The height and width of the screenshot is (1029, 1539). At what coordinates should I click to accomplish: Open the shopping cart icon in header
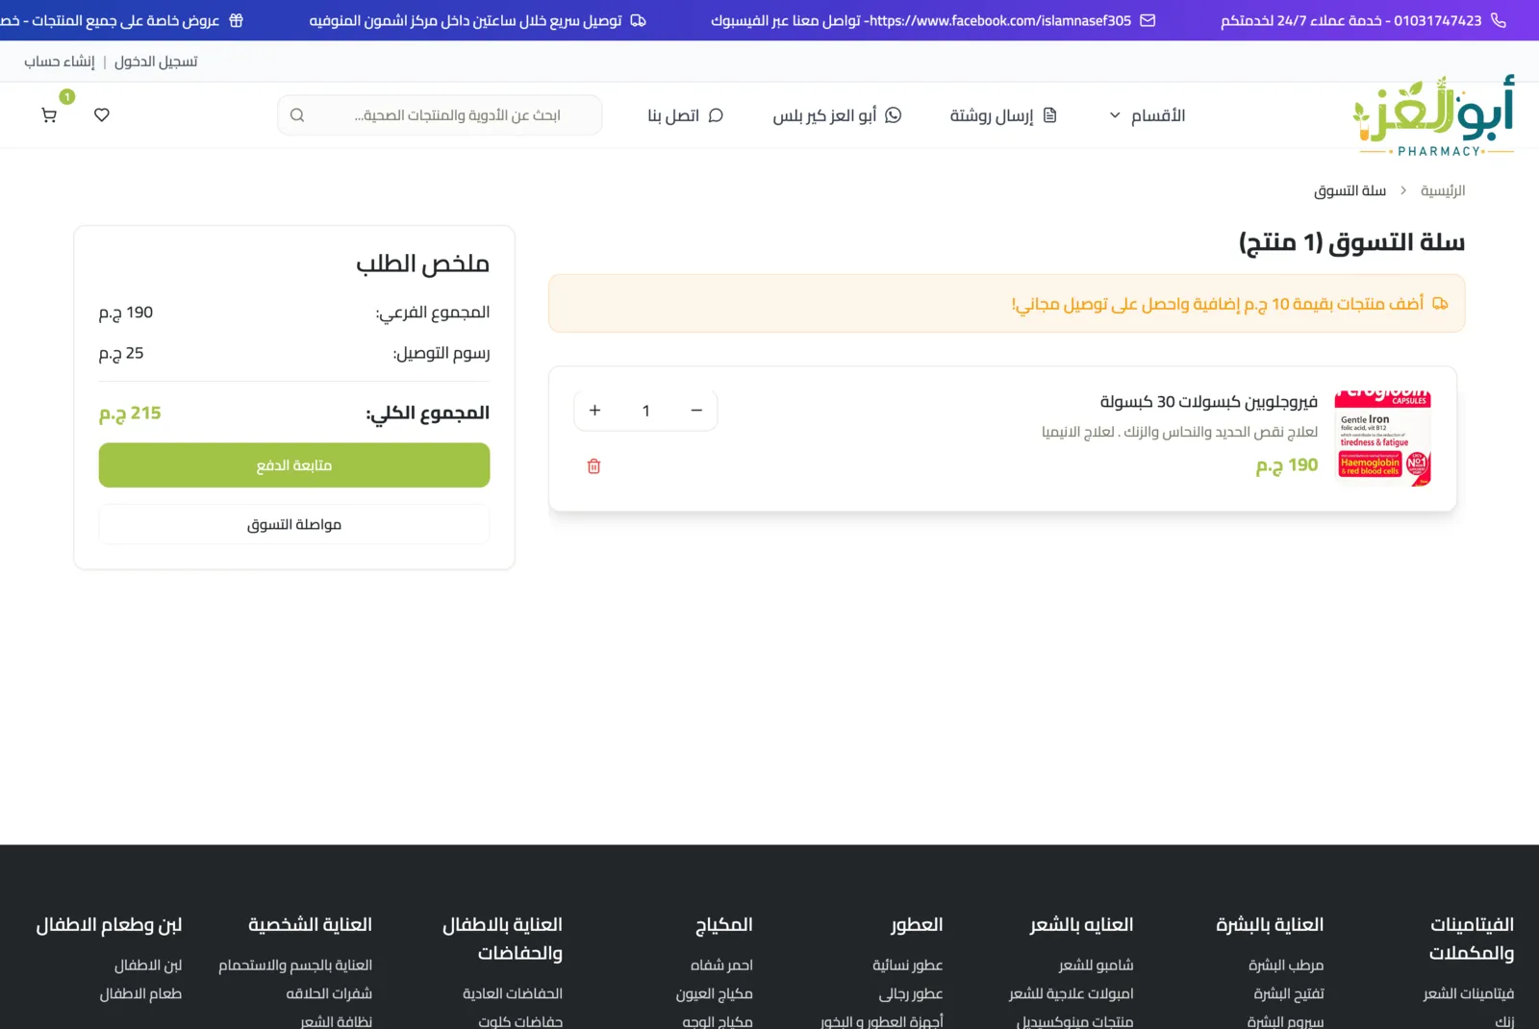coord(49,115)
